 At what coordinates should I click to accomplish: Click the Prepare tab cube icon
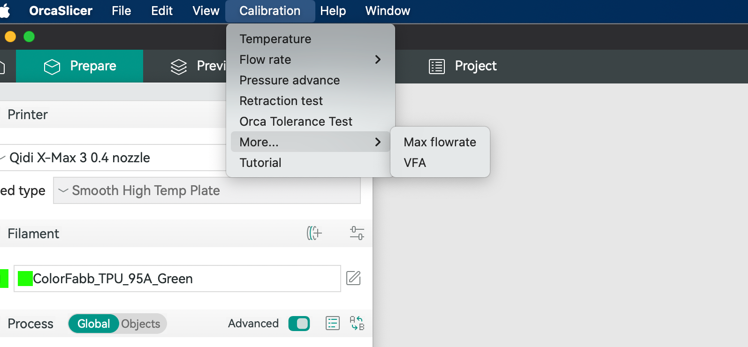point(52,67)
